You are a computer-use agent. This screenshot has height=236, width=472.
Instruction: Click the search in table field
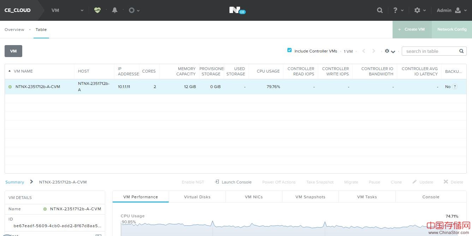(430, 51)
